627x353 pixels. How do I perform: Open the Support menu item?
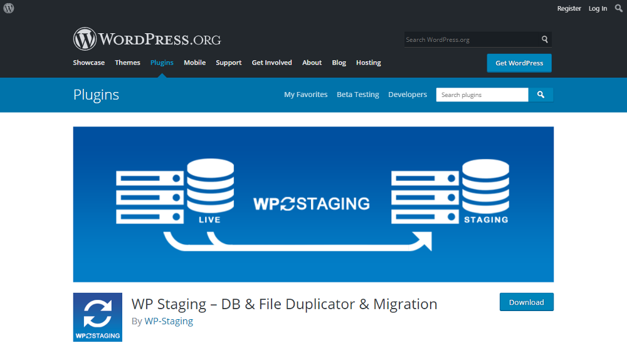pos(229,63)
